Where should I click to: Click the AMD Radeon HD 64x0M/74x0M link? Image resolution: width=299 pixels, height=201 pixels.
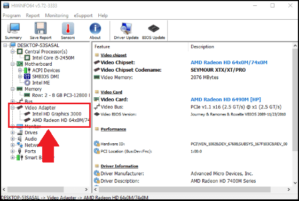[229, 63]
